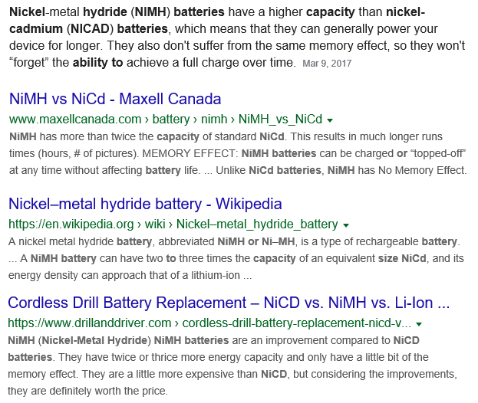Click 'Nickel–metal_hydride_battery' breadcrumb segment
This screenshot has width=478, height=403.
tap(257, 224)
